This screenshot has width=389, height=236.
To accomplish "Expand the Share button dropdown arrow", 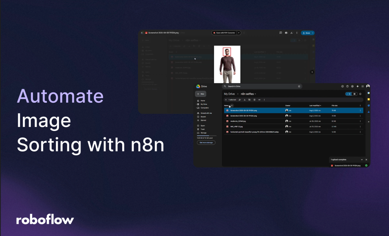I will 313,33.
